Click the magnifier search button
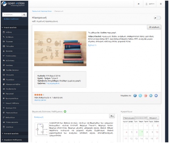 pyautogui.click(x=24, y=15)
